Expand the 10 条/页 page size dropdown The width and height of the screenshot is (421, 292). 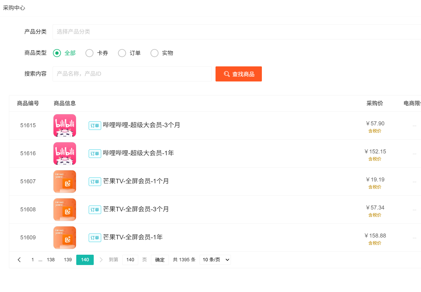(x=215, y=260)
